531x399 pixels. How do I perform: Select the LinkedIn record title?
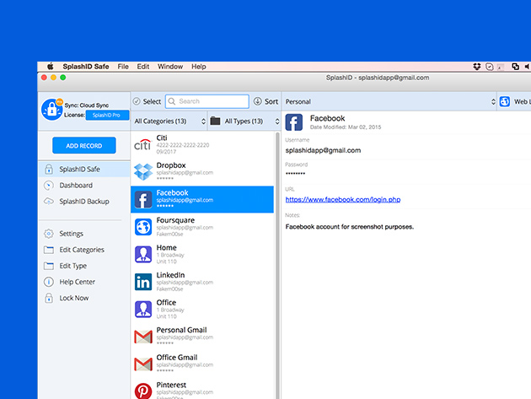pos(170,275)
